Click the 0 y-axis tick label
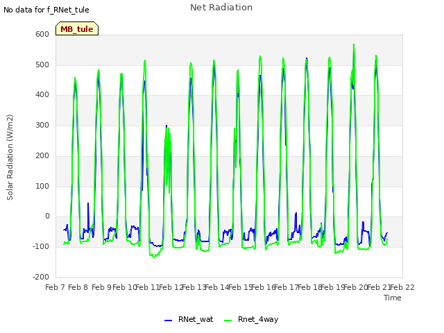The width and height of the screenshot is (444, 333). click(x=47, y=216)
